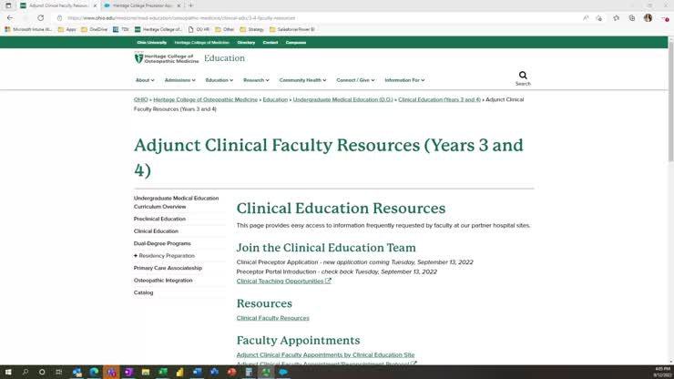Open Primary Care Associateship sidebar item
The image size is (674, 379).
[168, 268]
